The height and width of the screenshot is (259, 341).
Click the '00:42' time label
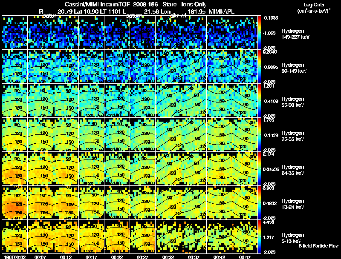pos(219,257)
